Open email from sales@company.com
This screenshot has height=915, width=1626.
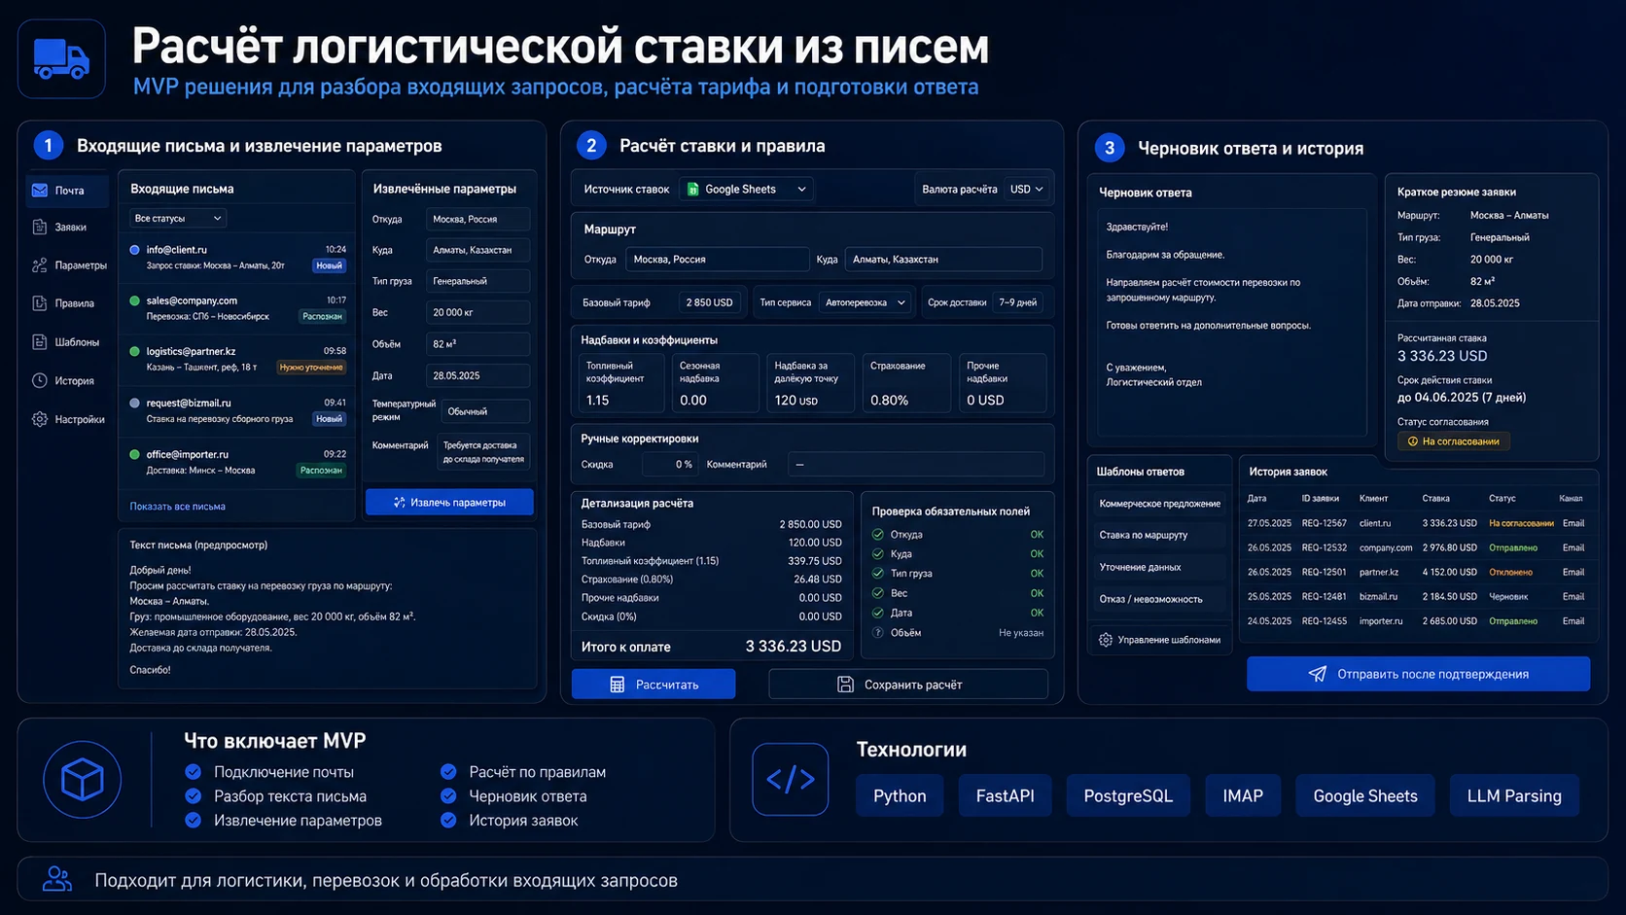tap(237, 308)
